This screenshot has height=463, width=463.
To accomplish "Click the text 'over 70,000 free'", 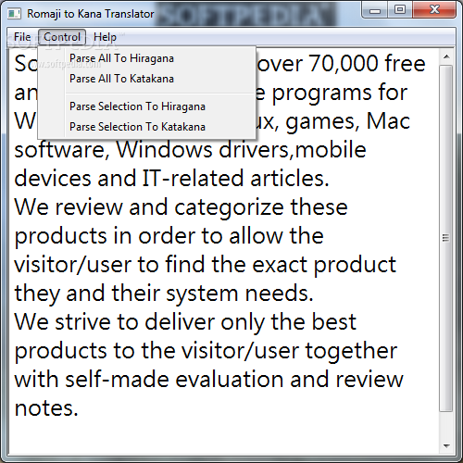I will point(342,64).
